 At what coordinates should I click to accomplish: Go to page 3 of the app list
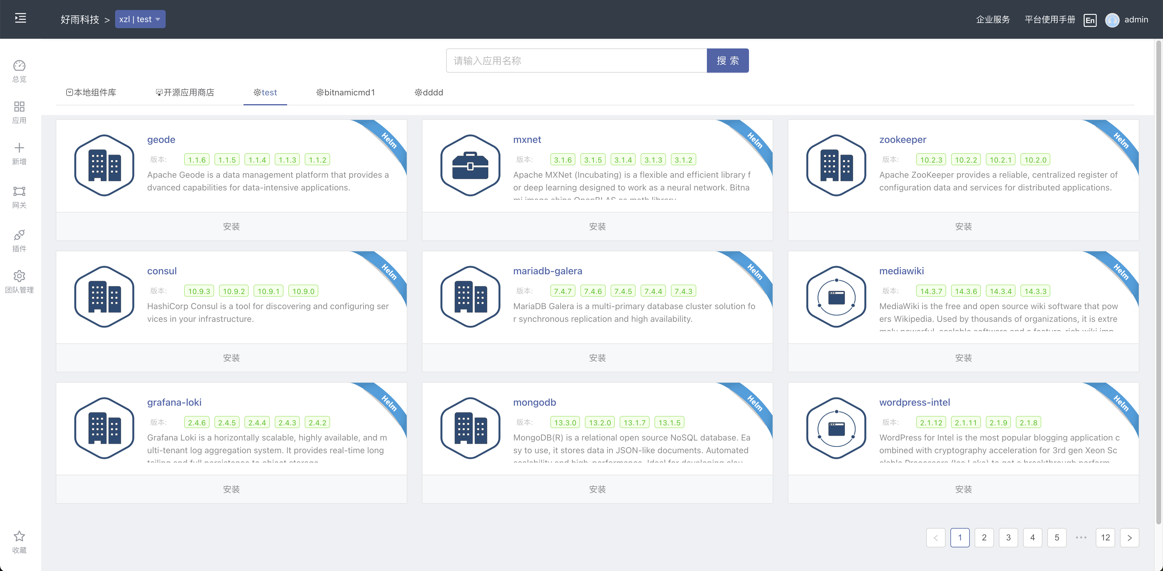pyautogui.click(x=1008, y=537)
